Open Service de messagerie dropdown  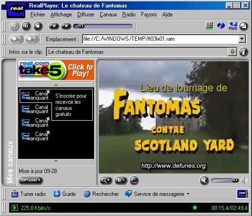(157, 194)
